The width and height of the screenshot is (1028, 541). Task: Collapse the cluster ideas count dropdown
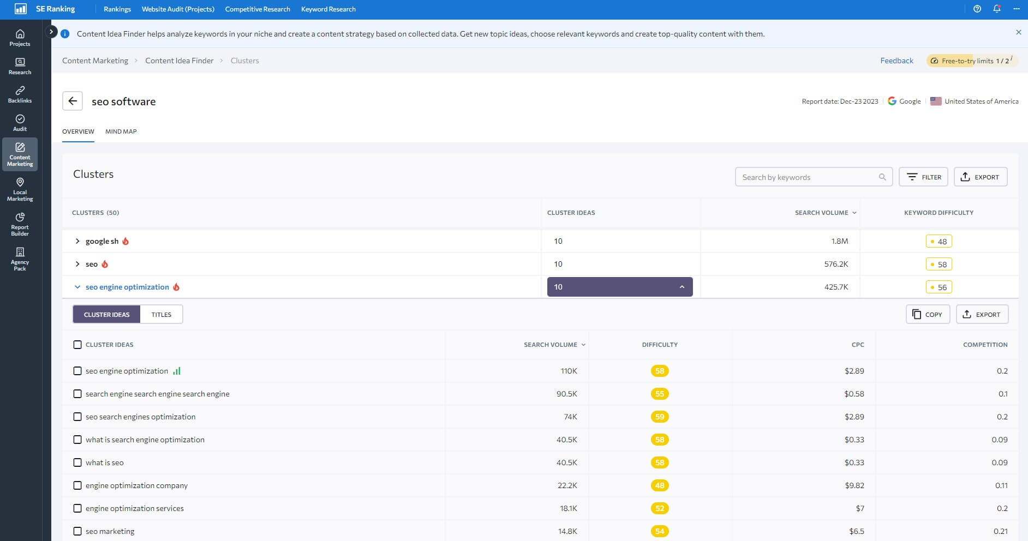tap(620, 287)
